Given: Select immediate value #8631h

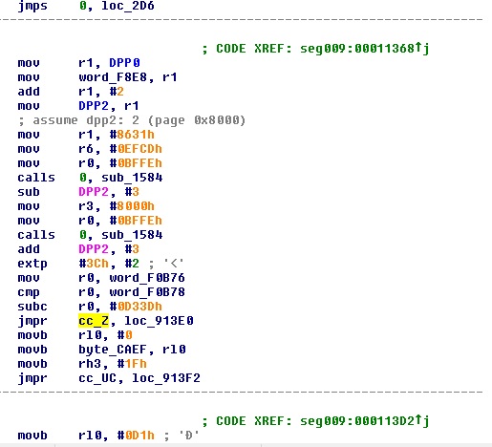Looking at the screenshot, I should pyautogui.click(x=132, y=135).
